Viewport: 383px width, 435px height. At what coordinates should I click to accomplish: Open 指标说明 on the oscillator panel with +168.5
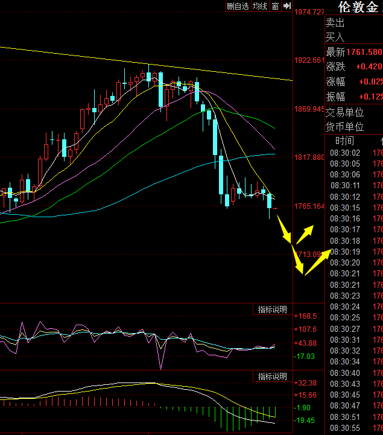[x=273, y=310]
